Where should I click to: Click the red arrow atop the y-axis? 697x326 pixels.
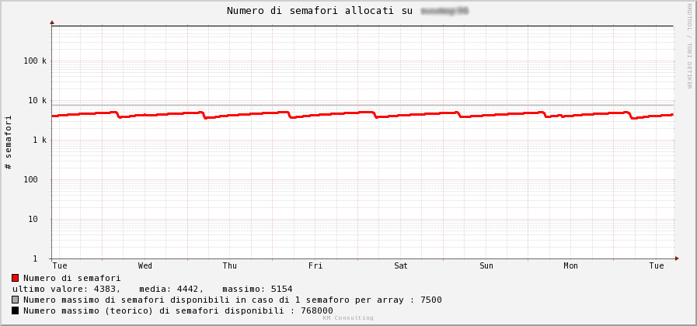(52, 23)
